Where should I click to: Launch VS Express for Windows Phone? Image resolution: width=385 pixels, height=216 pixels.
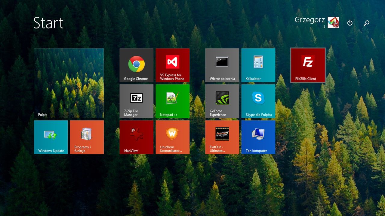[172, 65]
